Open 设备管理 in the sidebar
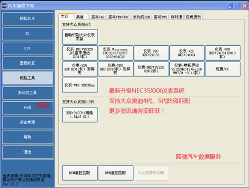 point(28,122)
